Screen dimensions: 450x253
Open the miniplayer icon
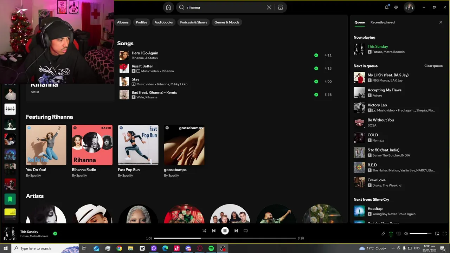(437, 234)
